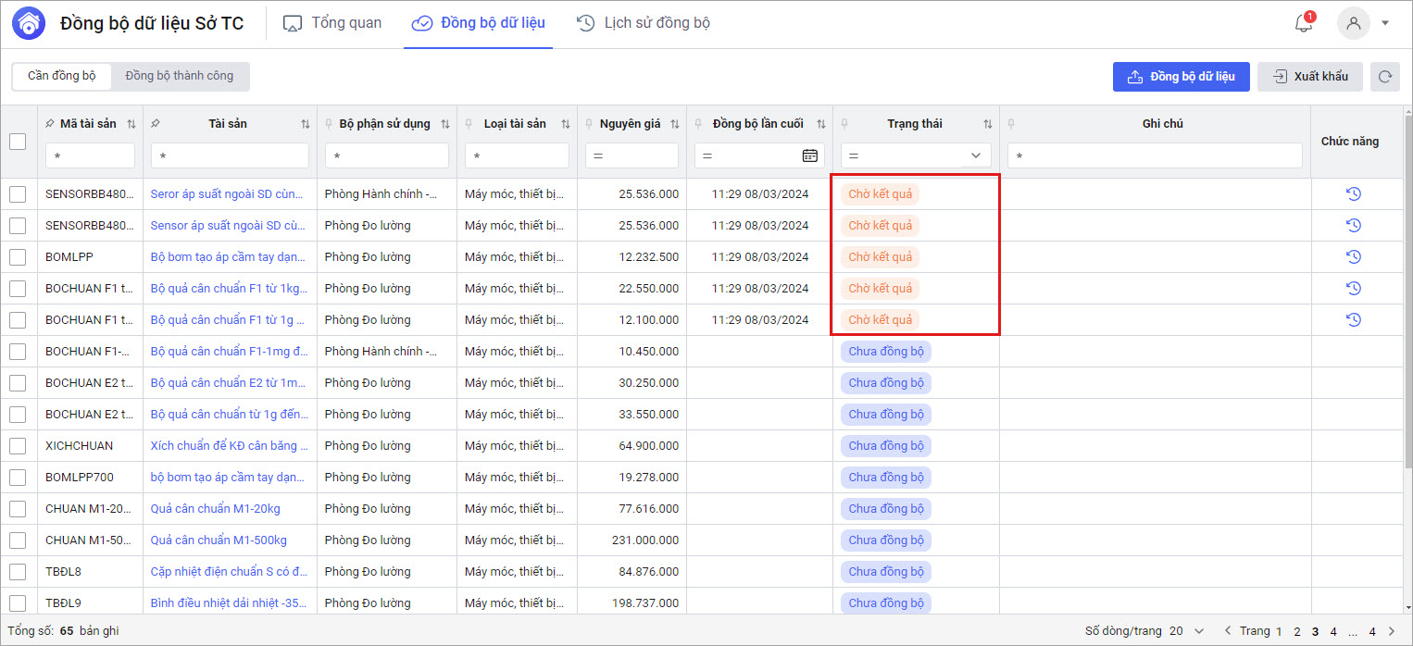Check the XICHCHUAN row checkbox
1413x646 pixels.
click(18, 446)
